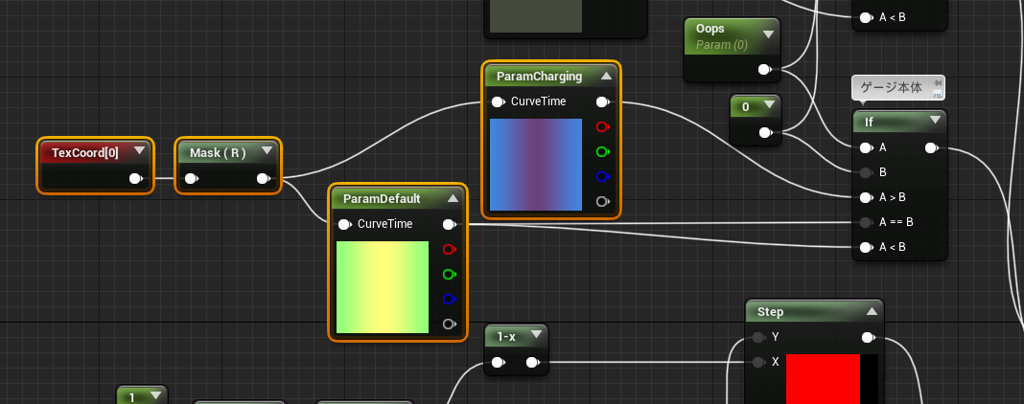Image resolution: width=1024 pixels, height=404 pixels.
Task: Click ParamCharging red channel output pin
Action: point(603,126)
